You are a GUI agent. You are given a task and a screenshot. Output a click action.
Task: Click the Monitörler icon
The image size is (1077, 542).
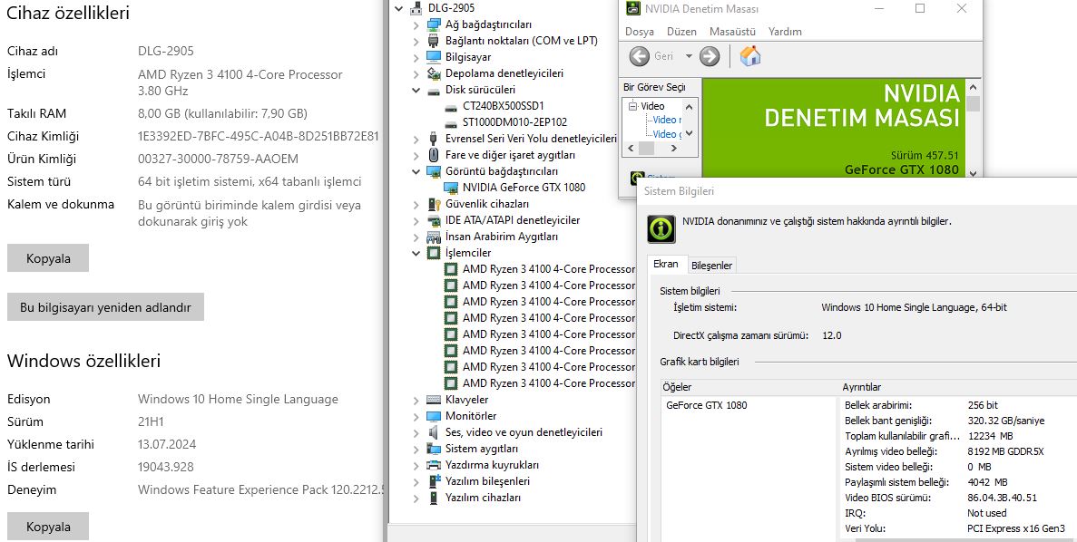pyautogui.click(x=434, y=416)
